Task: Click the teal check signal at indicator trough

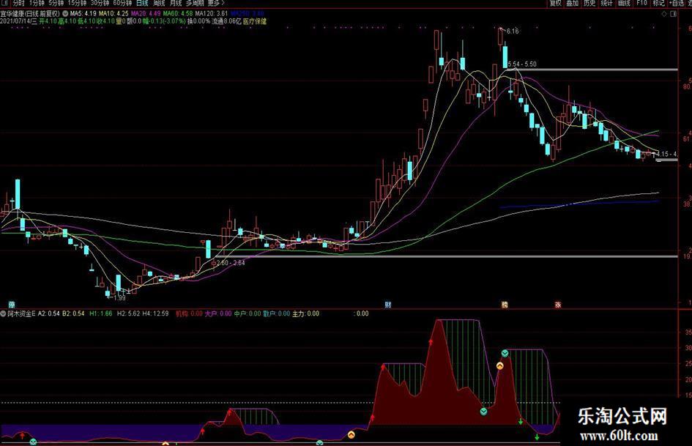Action: click(484, 412)
